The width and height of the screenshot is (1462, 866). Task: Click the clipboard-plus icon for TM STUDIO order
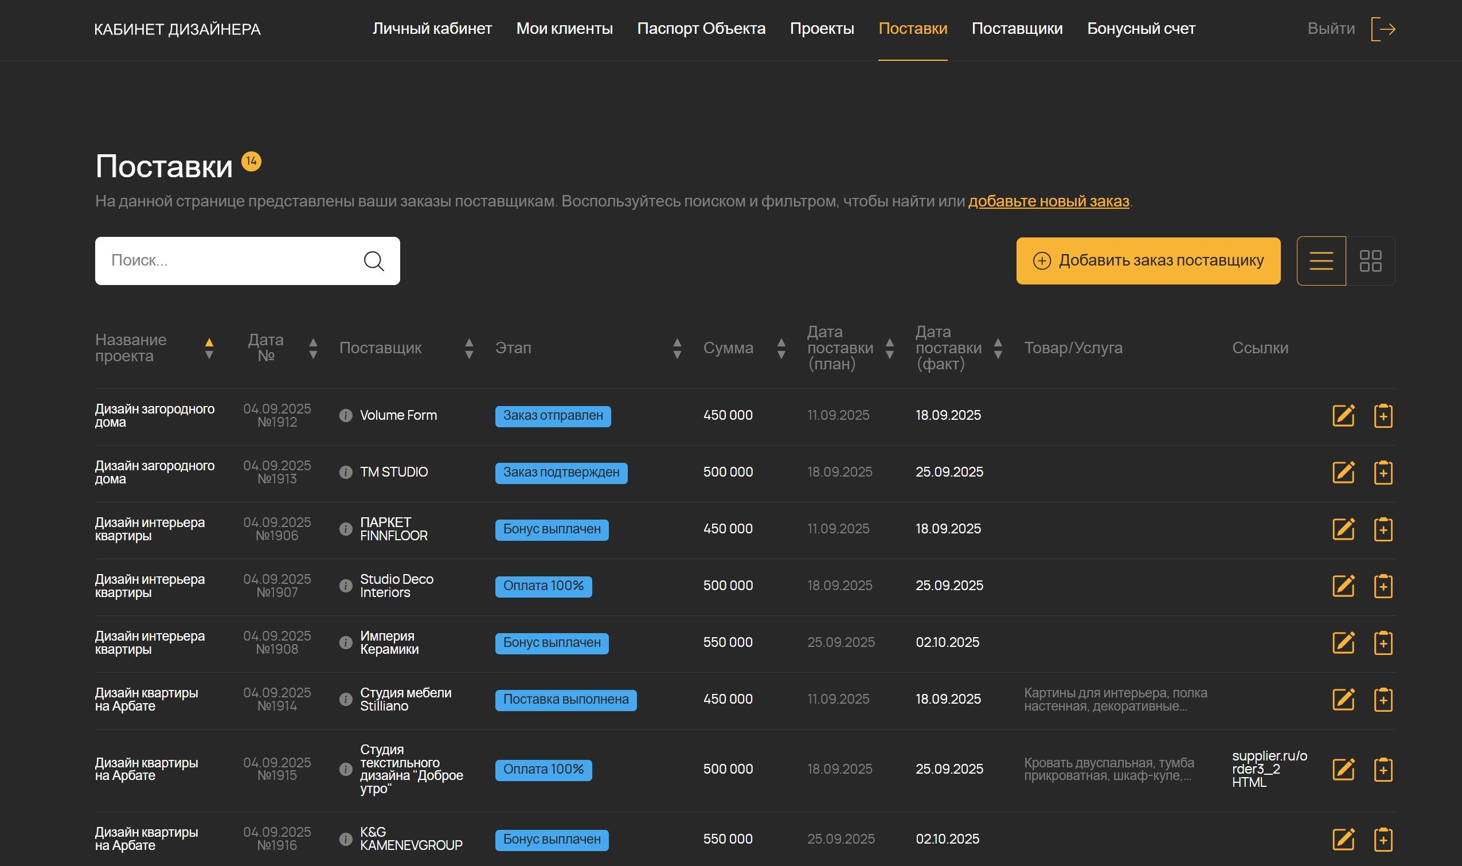(1383, 472)
